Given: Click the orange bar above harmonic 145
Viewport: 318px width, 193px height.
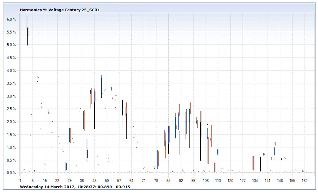Looking at the screenshot, I should pyautogui.click(x=275, y=144).
